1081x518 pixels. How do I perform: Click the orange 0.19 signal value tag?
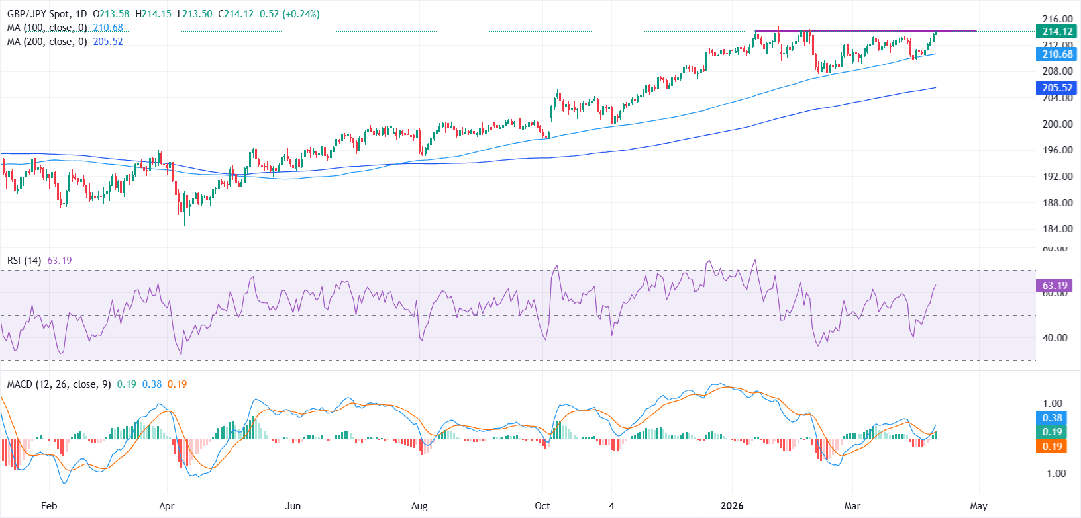pyautogui.click(x=1052, y=447)
